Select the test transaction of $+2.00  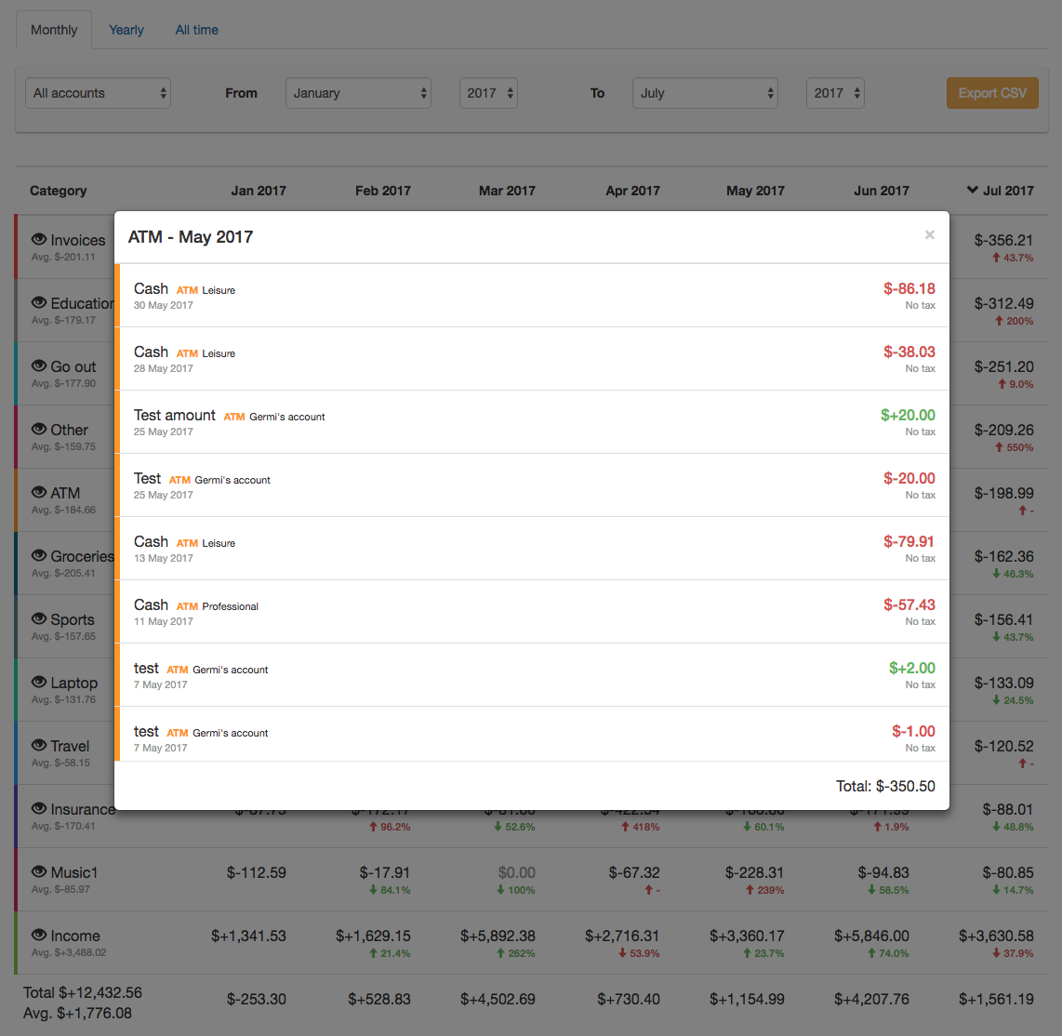tap(532, 675)
